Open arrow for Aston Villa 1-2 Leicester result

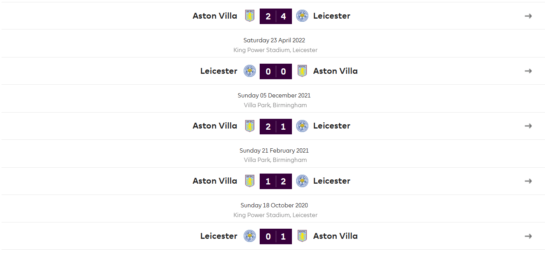pyautogui.click(x=528, y=181)
